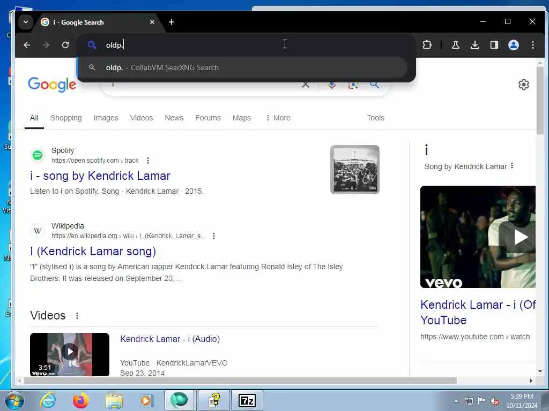Image resolution: width=549 pixels, height=411 pixels.
Task: Toggle the side panel icon
Action: [494, 45]
